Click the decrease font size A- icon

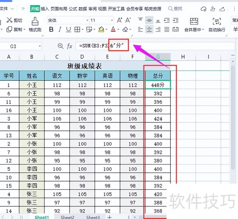[x=128, y=20]
